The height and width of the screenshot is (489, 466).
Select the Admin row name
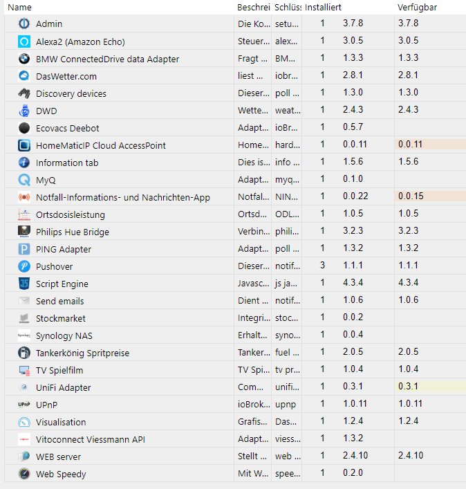[x=49, y=24]
